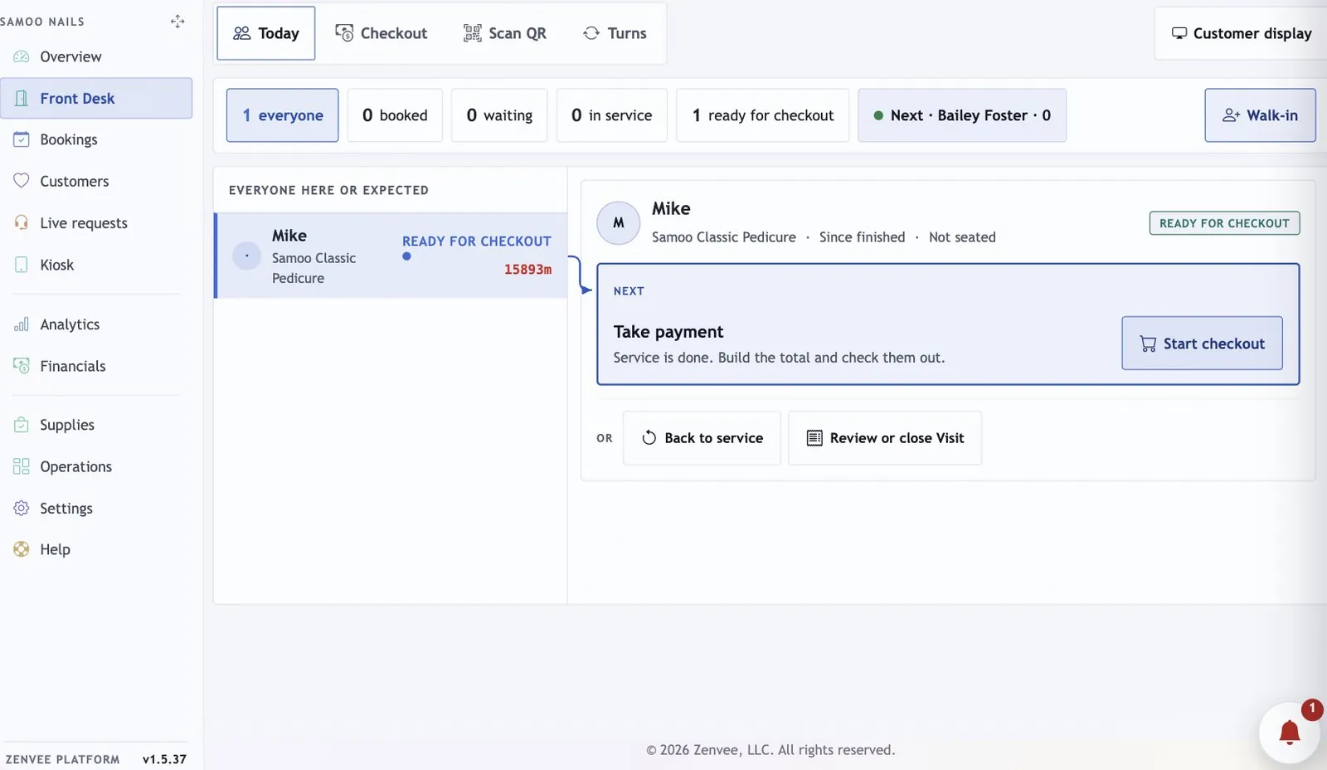The width and height of the screenshot is (1327, 770).
Task: Click the Next · Bailey Foster chip
Action: [x=962, y=115]
